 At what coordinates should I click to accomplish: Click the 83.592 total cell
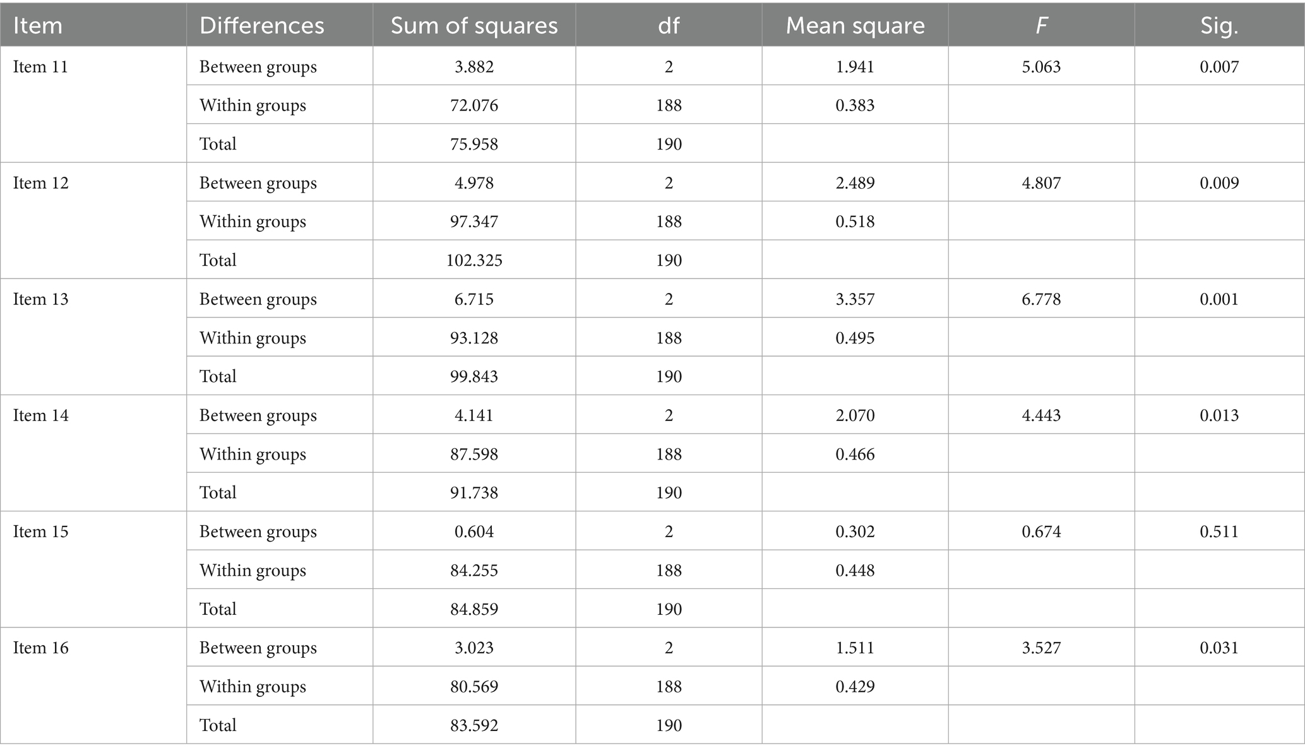tap(474, 725)
